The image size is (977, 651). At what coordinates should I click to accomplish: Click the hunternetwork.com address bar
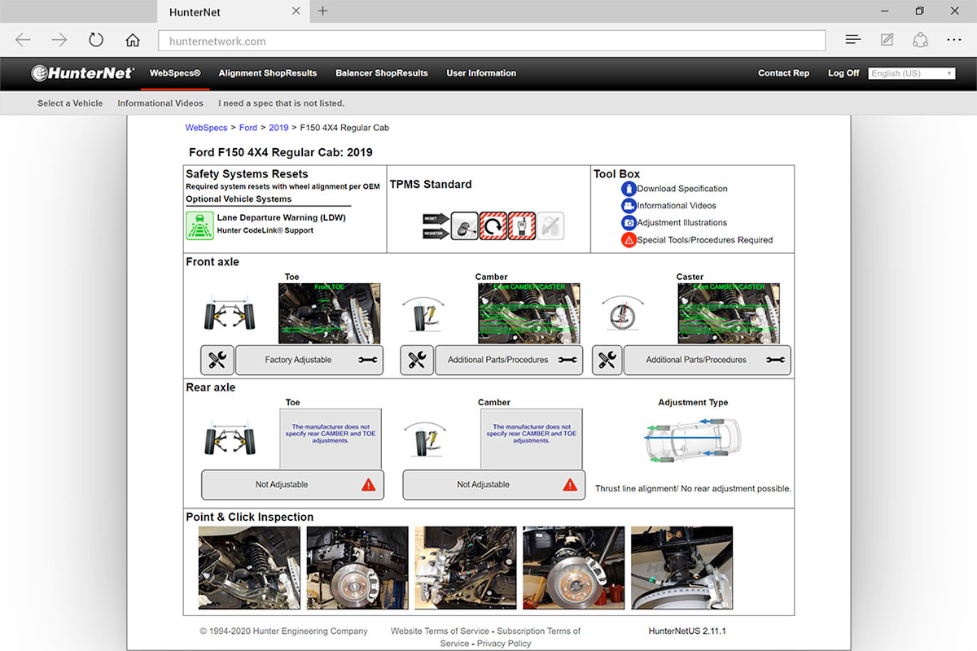492,41
